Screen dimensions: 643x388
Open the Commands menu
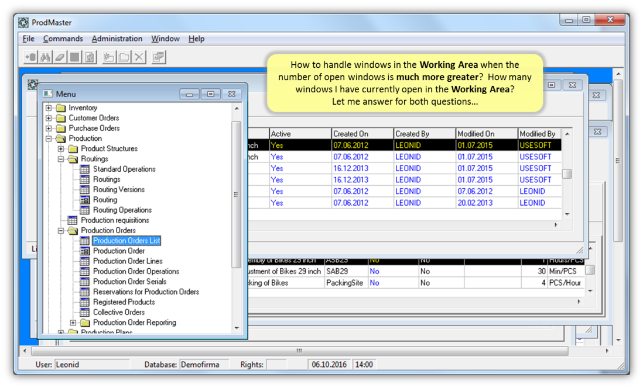coord(63,39)
